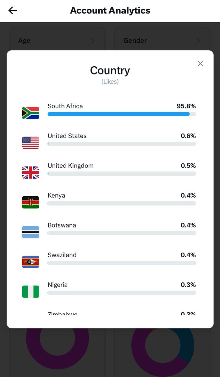
Task: Click the Botswana flag icon
Action: point(30,232)
